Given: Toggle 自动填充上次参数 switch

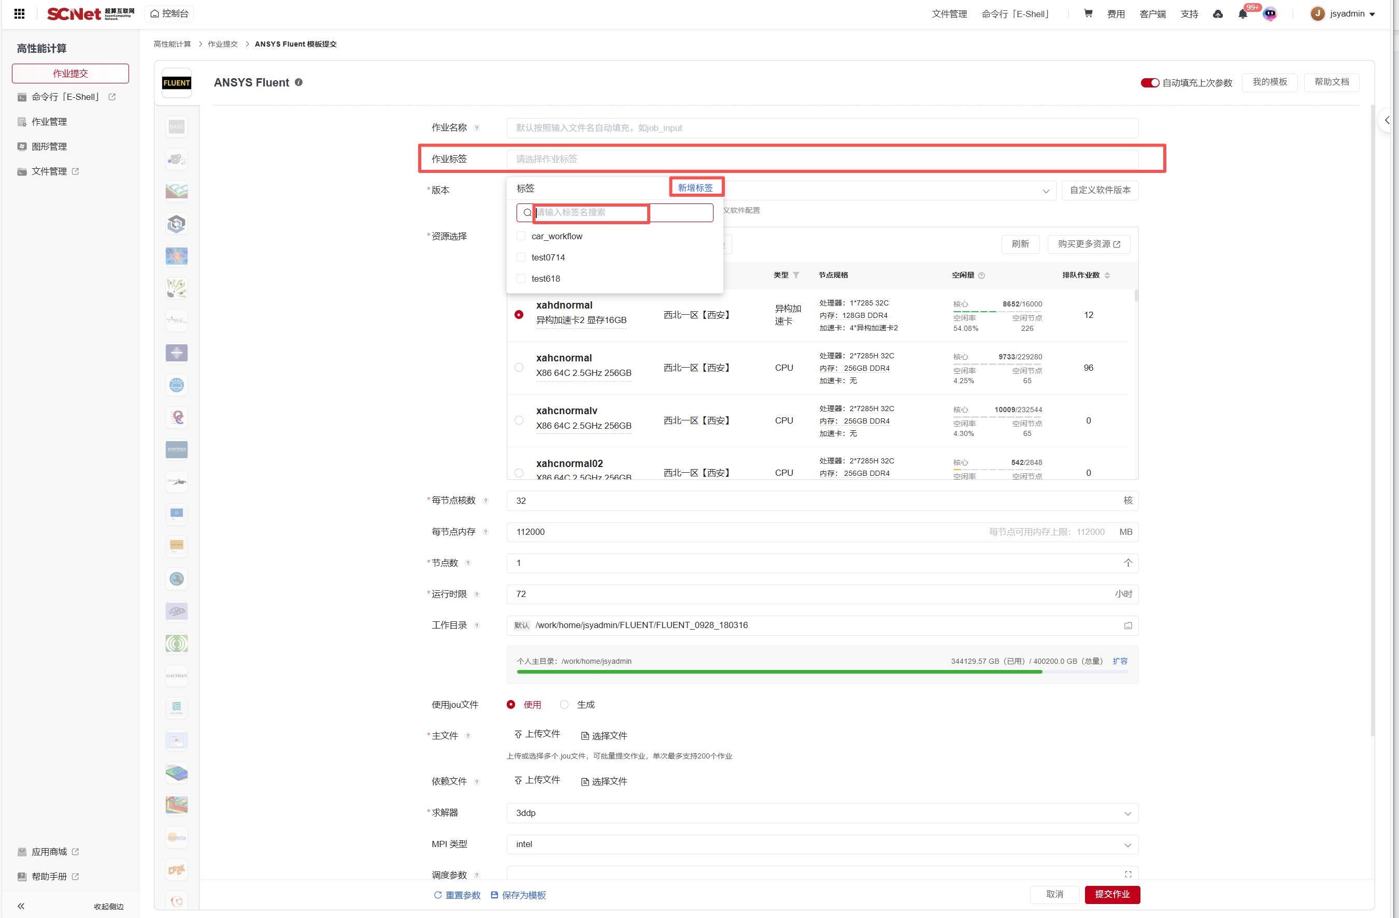Looking at the screenshot, I should [1149, 83].
